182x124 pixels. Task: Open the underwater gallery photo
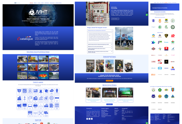(33, 76)
